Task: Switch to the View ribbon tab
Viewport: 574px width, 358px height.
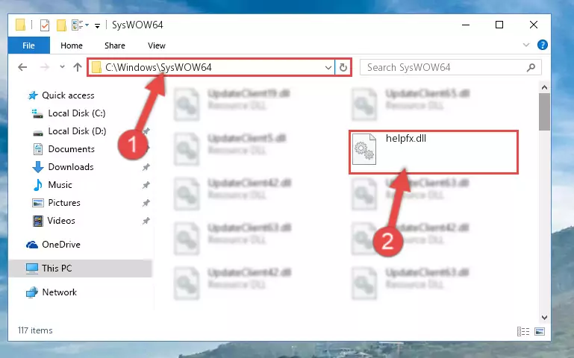Action: coord(156,45)
